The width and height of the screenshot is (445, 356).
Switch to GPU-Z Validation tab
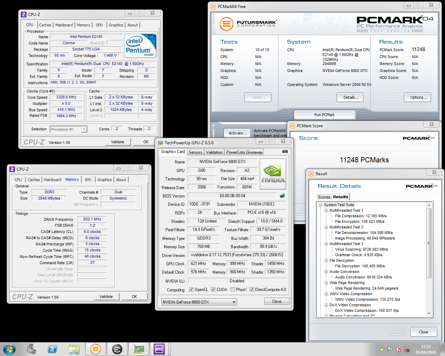(x=214, y=152)
